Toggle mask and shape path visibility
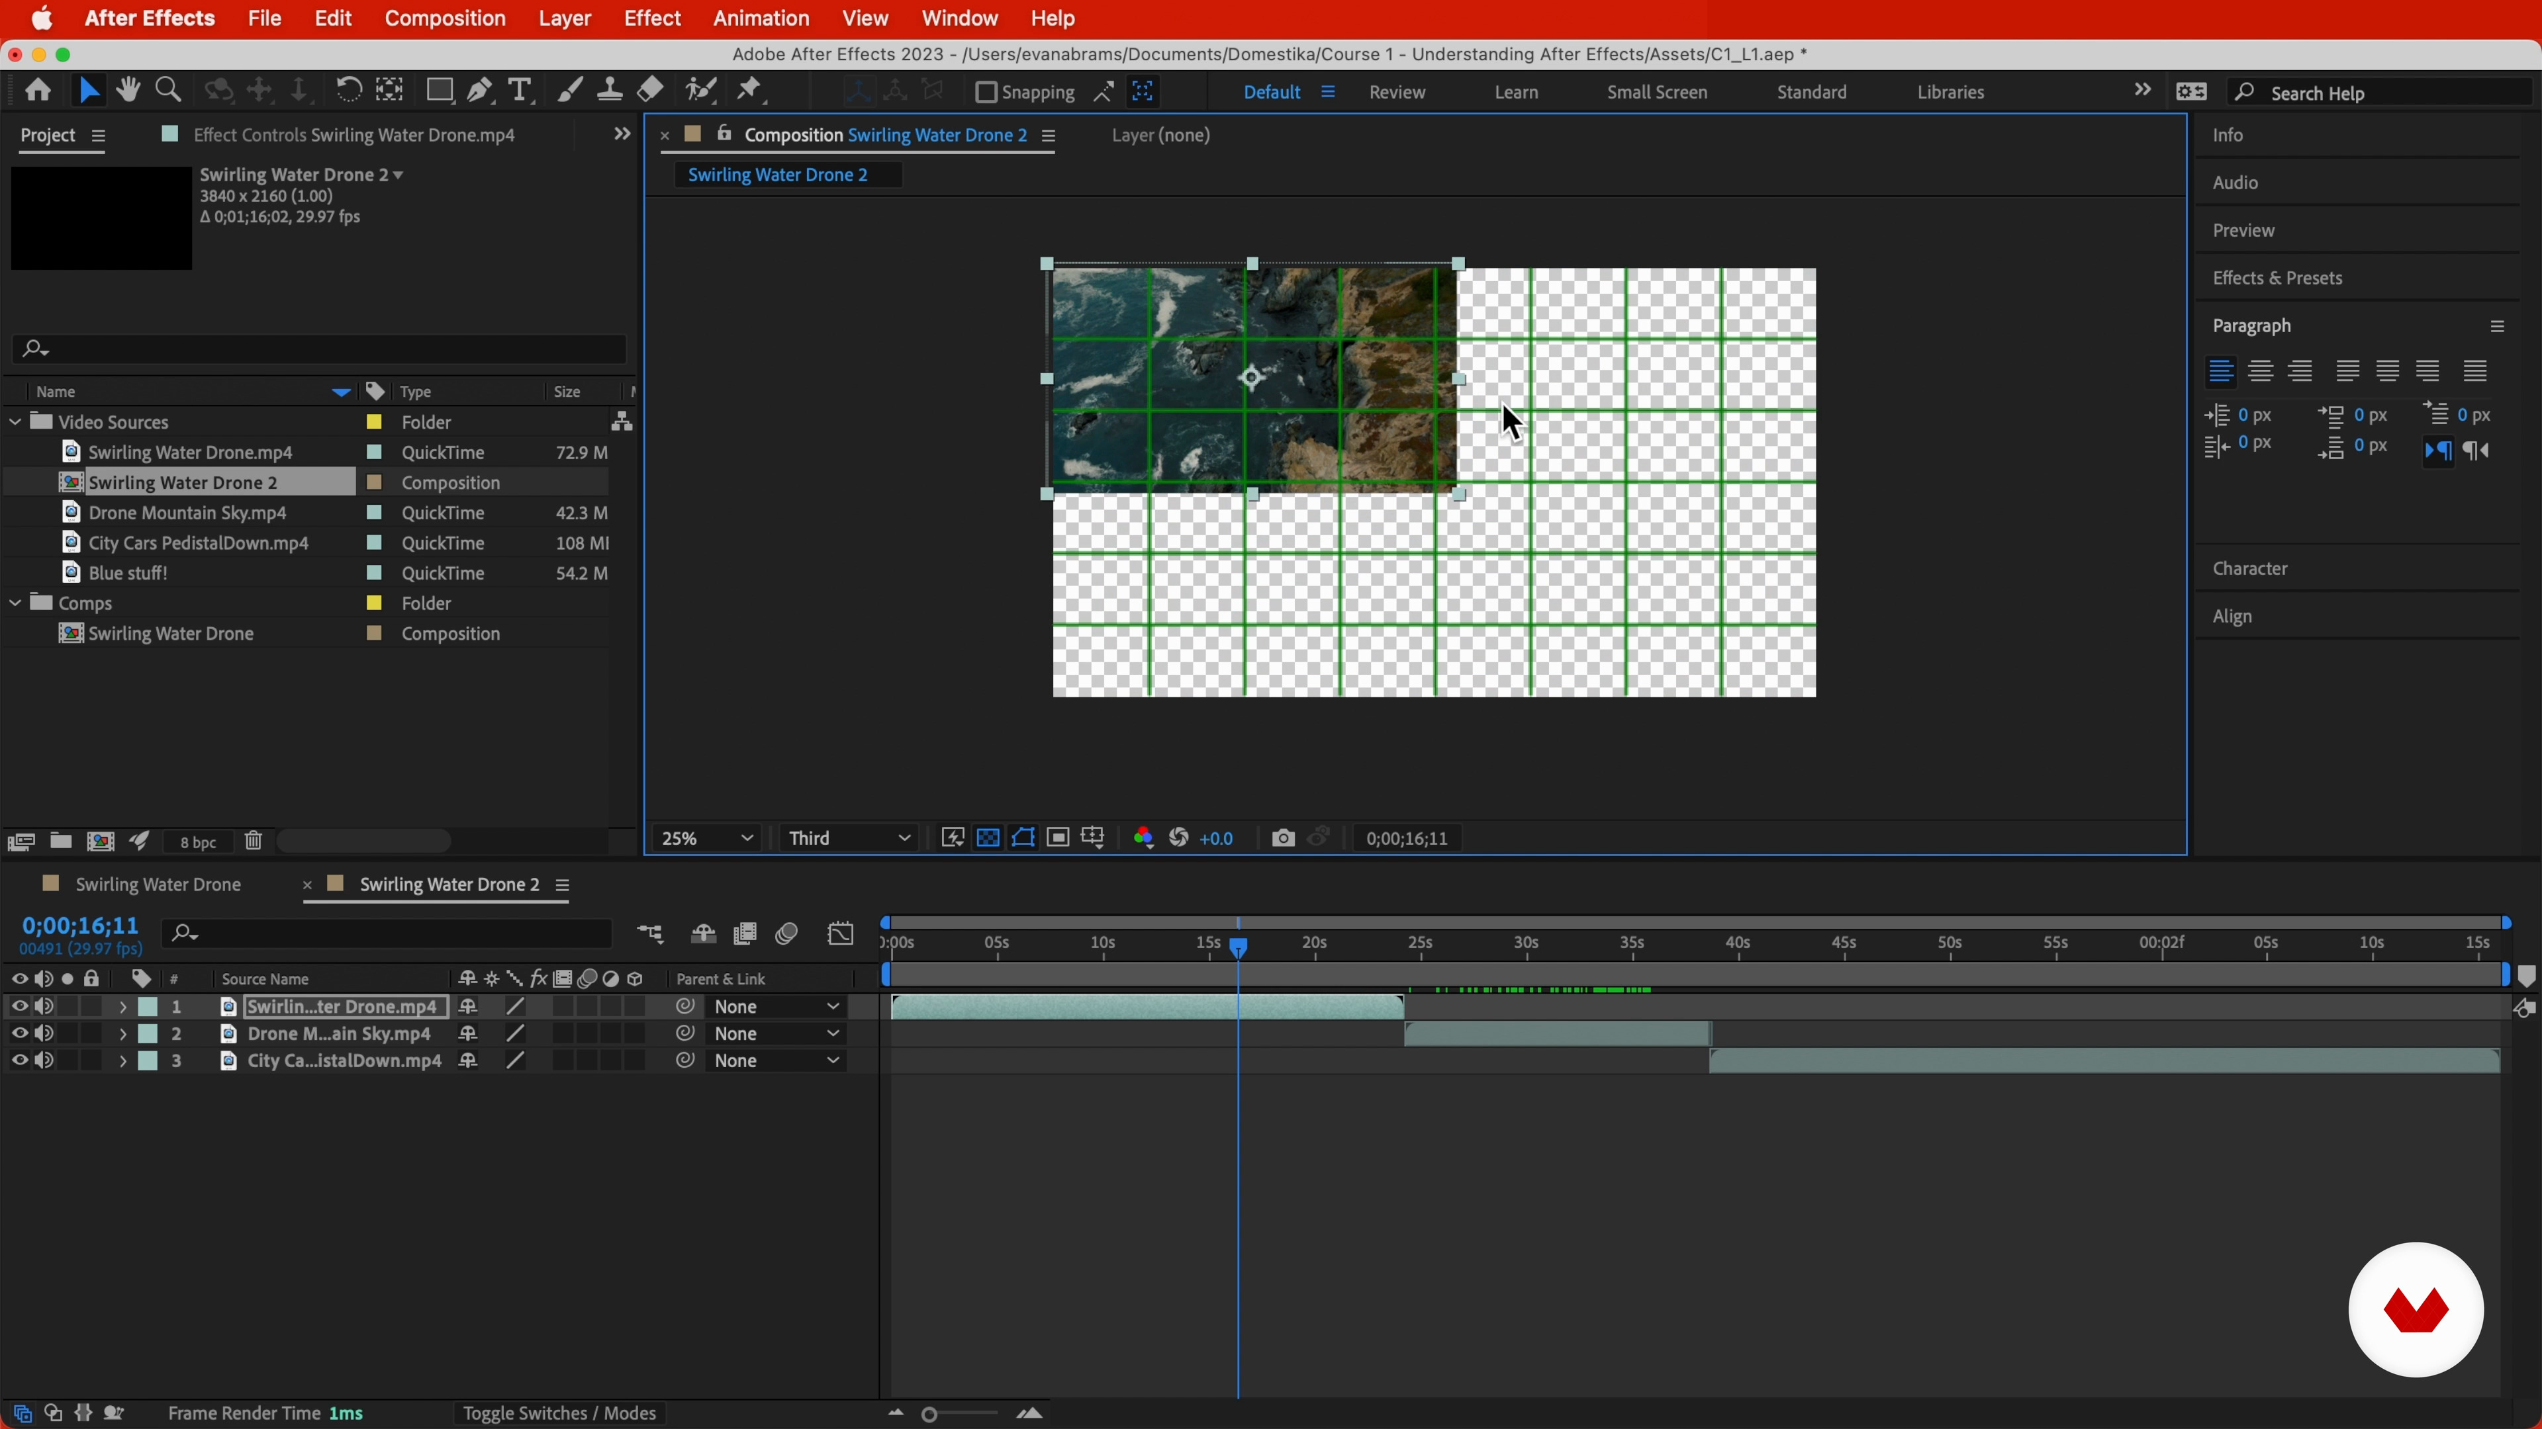 [1022, 838]
